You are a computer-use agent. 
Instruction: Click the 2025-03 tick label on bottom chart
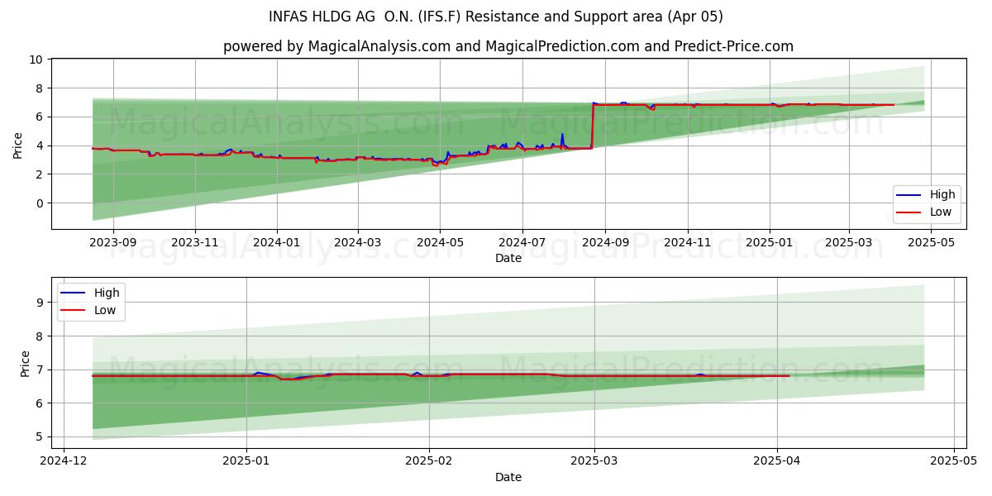point(594,461)
